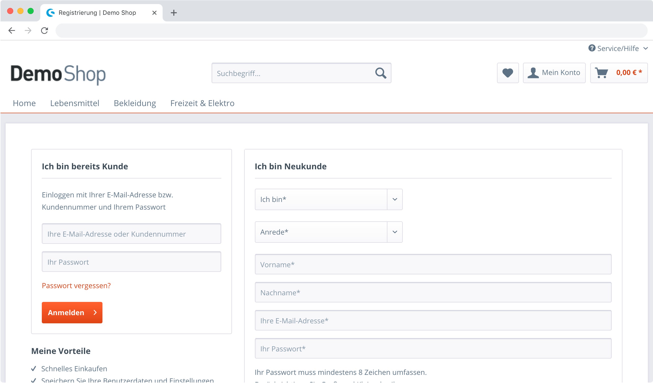Follow the Passwort vergessen? link

click(76, 286)
